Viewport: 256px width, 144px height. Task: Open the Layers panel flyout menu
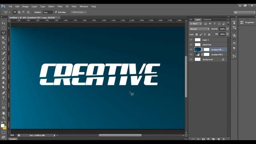pos(228,20)
